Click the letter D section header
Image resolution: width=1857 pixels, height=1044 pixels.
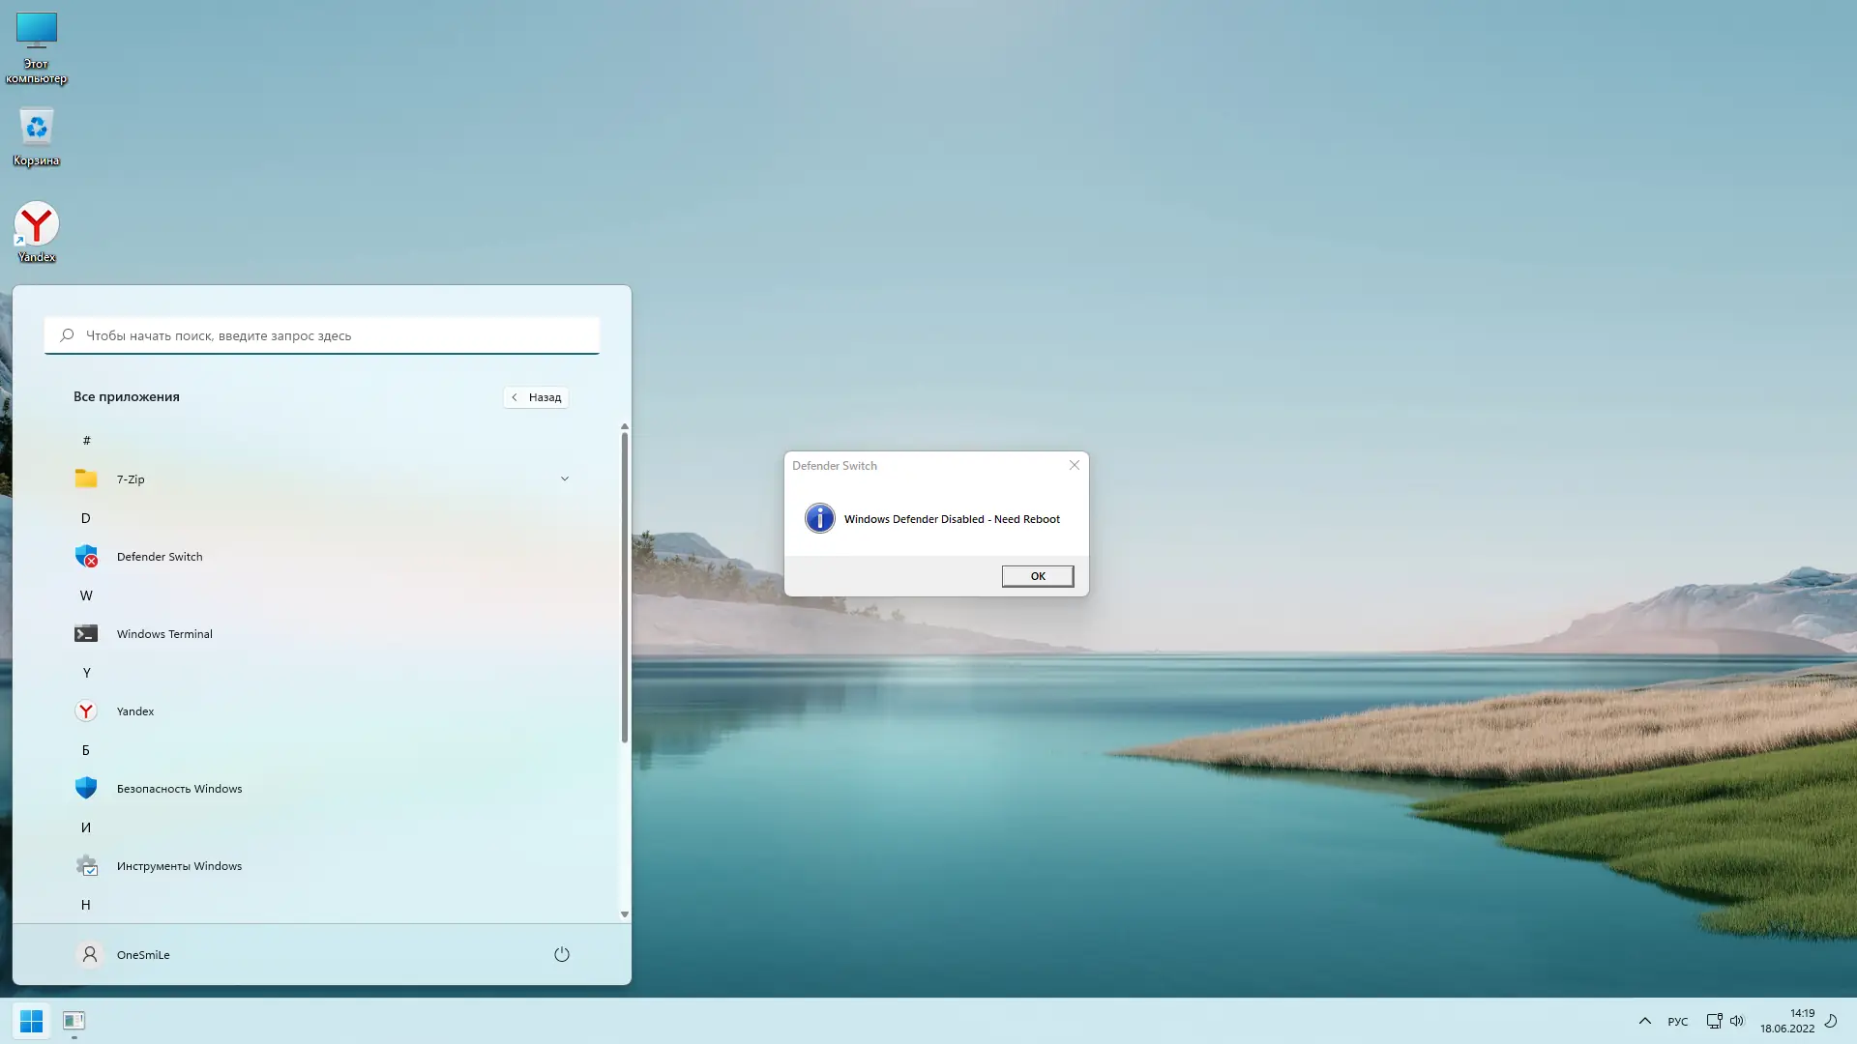point(86,518)
